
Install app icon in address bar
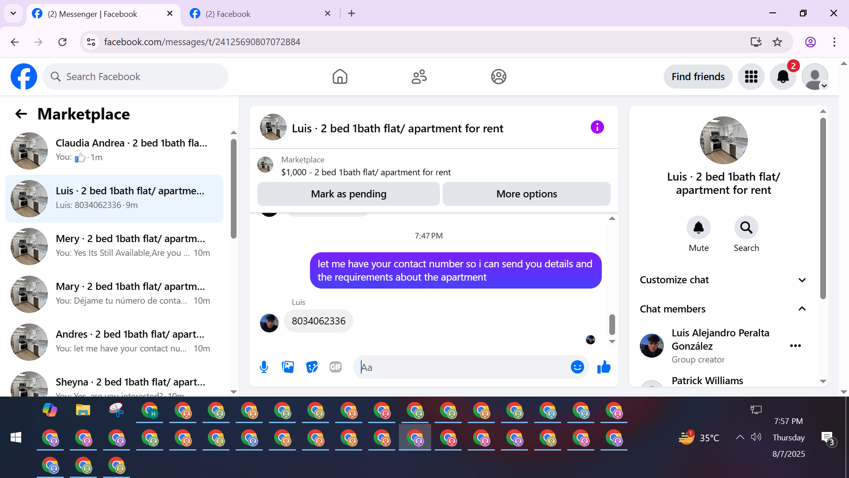point(756,42)
